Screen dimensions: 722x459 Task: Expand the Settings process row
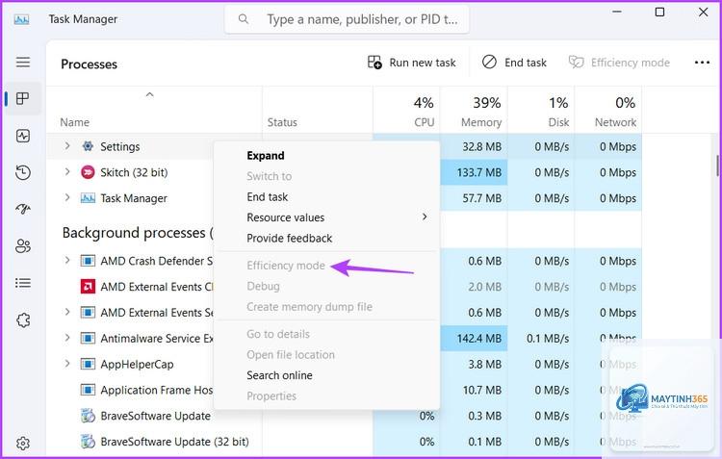point(67,146)
